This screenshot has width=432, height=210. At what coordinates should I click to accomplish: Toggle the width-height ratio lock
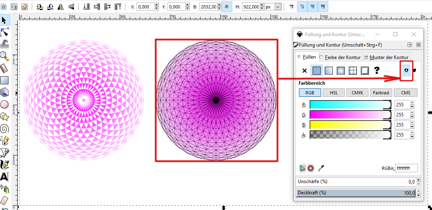point(227,7)
